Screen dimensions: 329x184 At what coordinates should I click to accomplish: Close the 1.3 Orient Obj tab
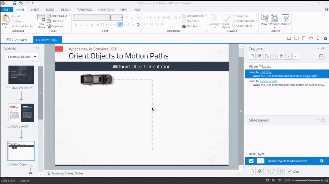[60, 38]
